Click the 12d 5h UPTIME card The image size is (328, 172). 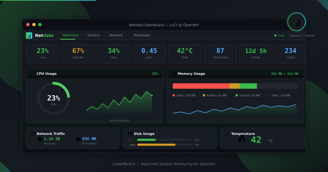click(256, 54)
